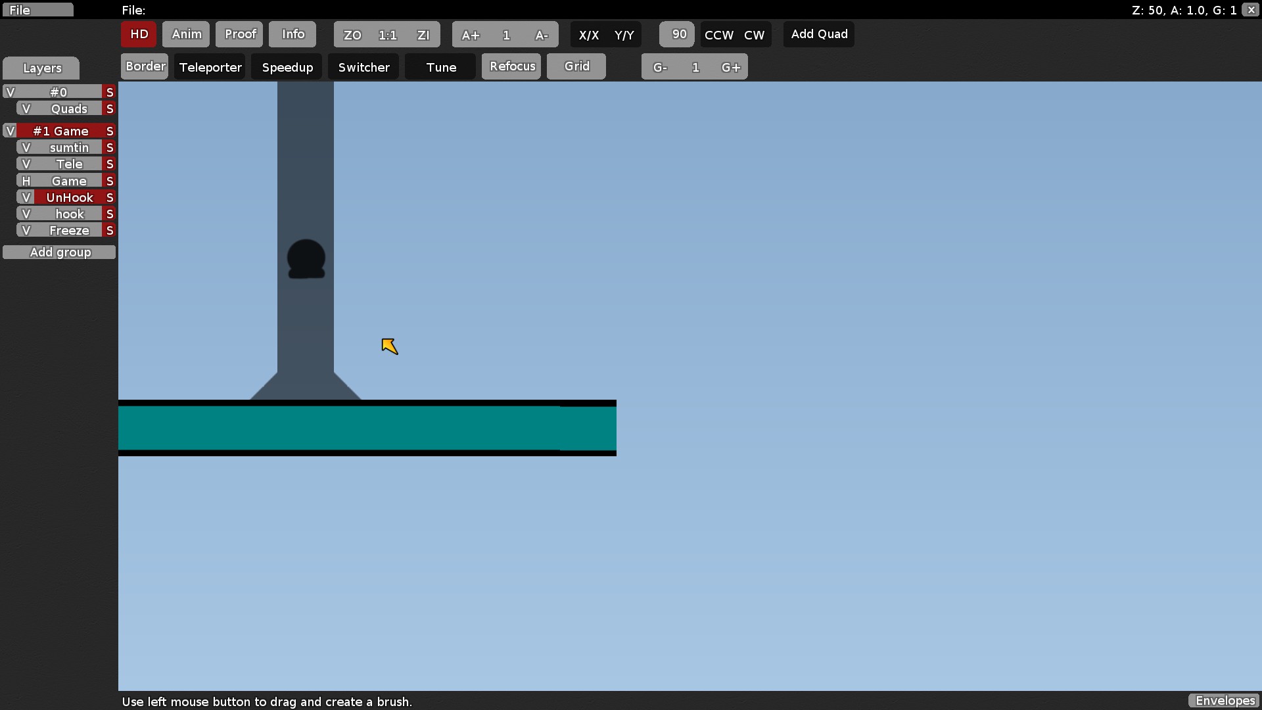Click the Add group button
This screenshot has width=1262, height=710.
pyautogui.click(x=59, y=252)
